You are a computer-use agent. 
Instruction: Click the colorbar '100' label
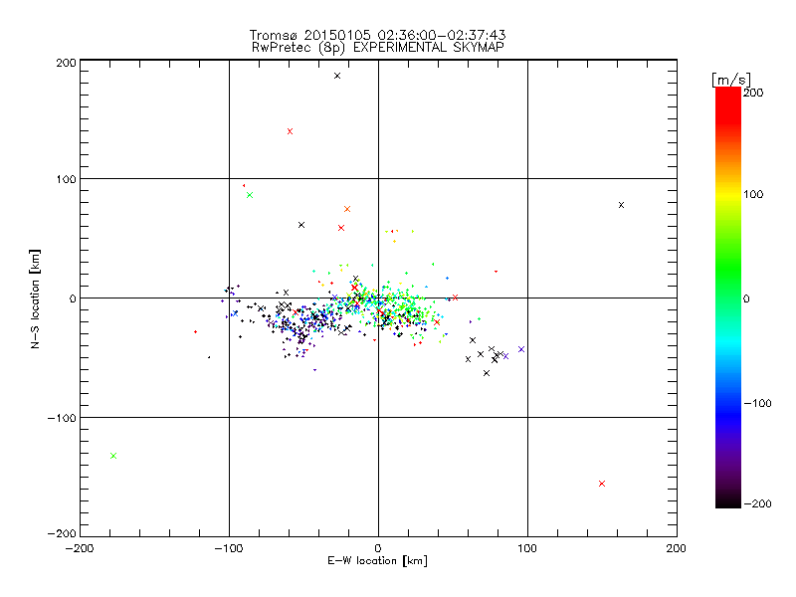click(753, 194)
